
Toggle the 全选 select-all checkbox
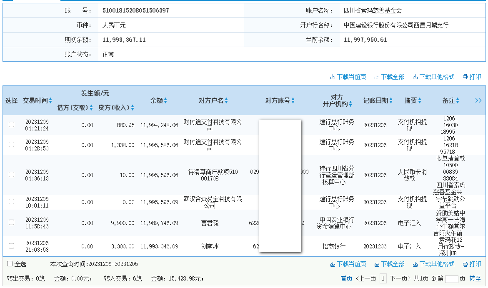point(10,264)
